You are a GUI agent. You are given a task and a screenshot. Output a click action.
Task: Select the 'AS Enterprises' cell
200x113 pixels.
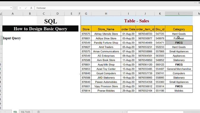[x=106, y=56]
